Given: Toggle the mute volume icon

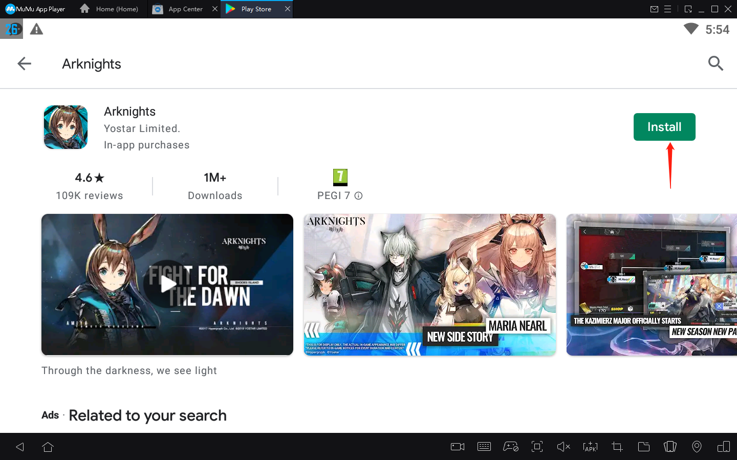Looking at the screenshot, I should 563,447.
